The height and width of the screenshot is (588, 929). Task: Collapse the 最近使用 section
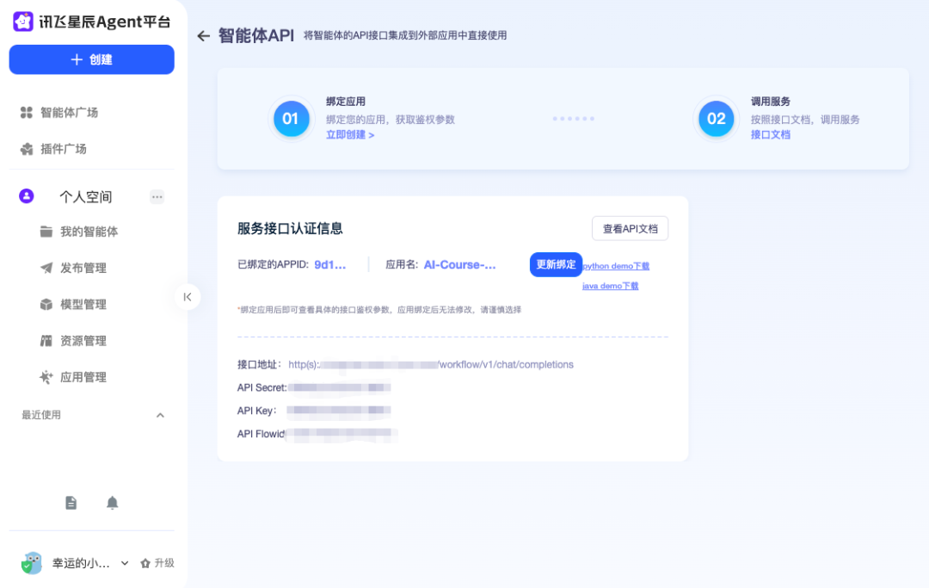pos(160,416)
